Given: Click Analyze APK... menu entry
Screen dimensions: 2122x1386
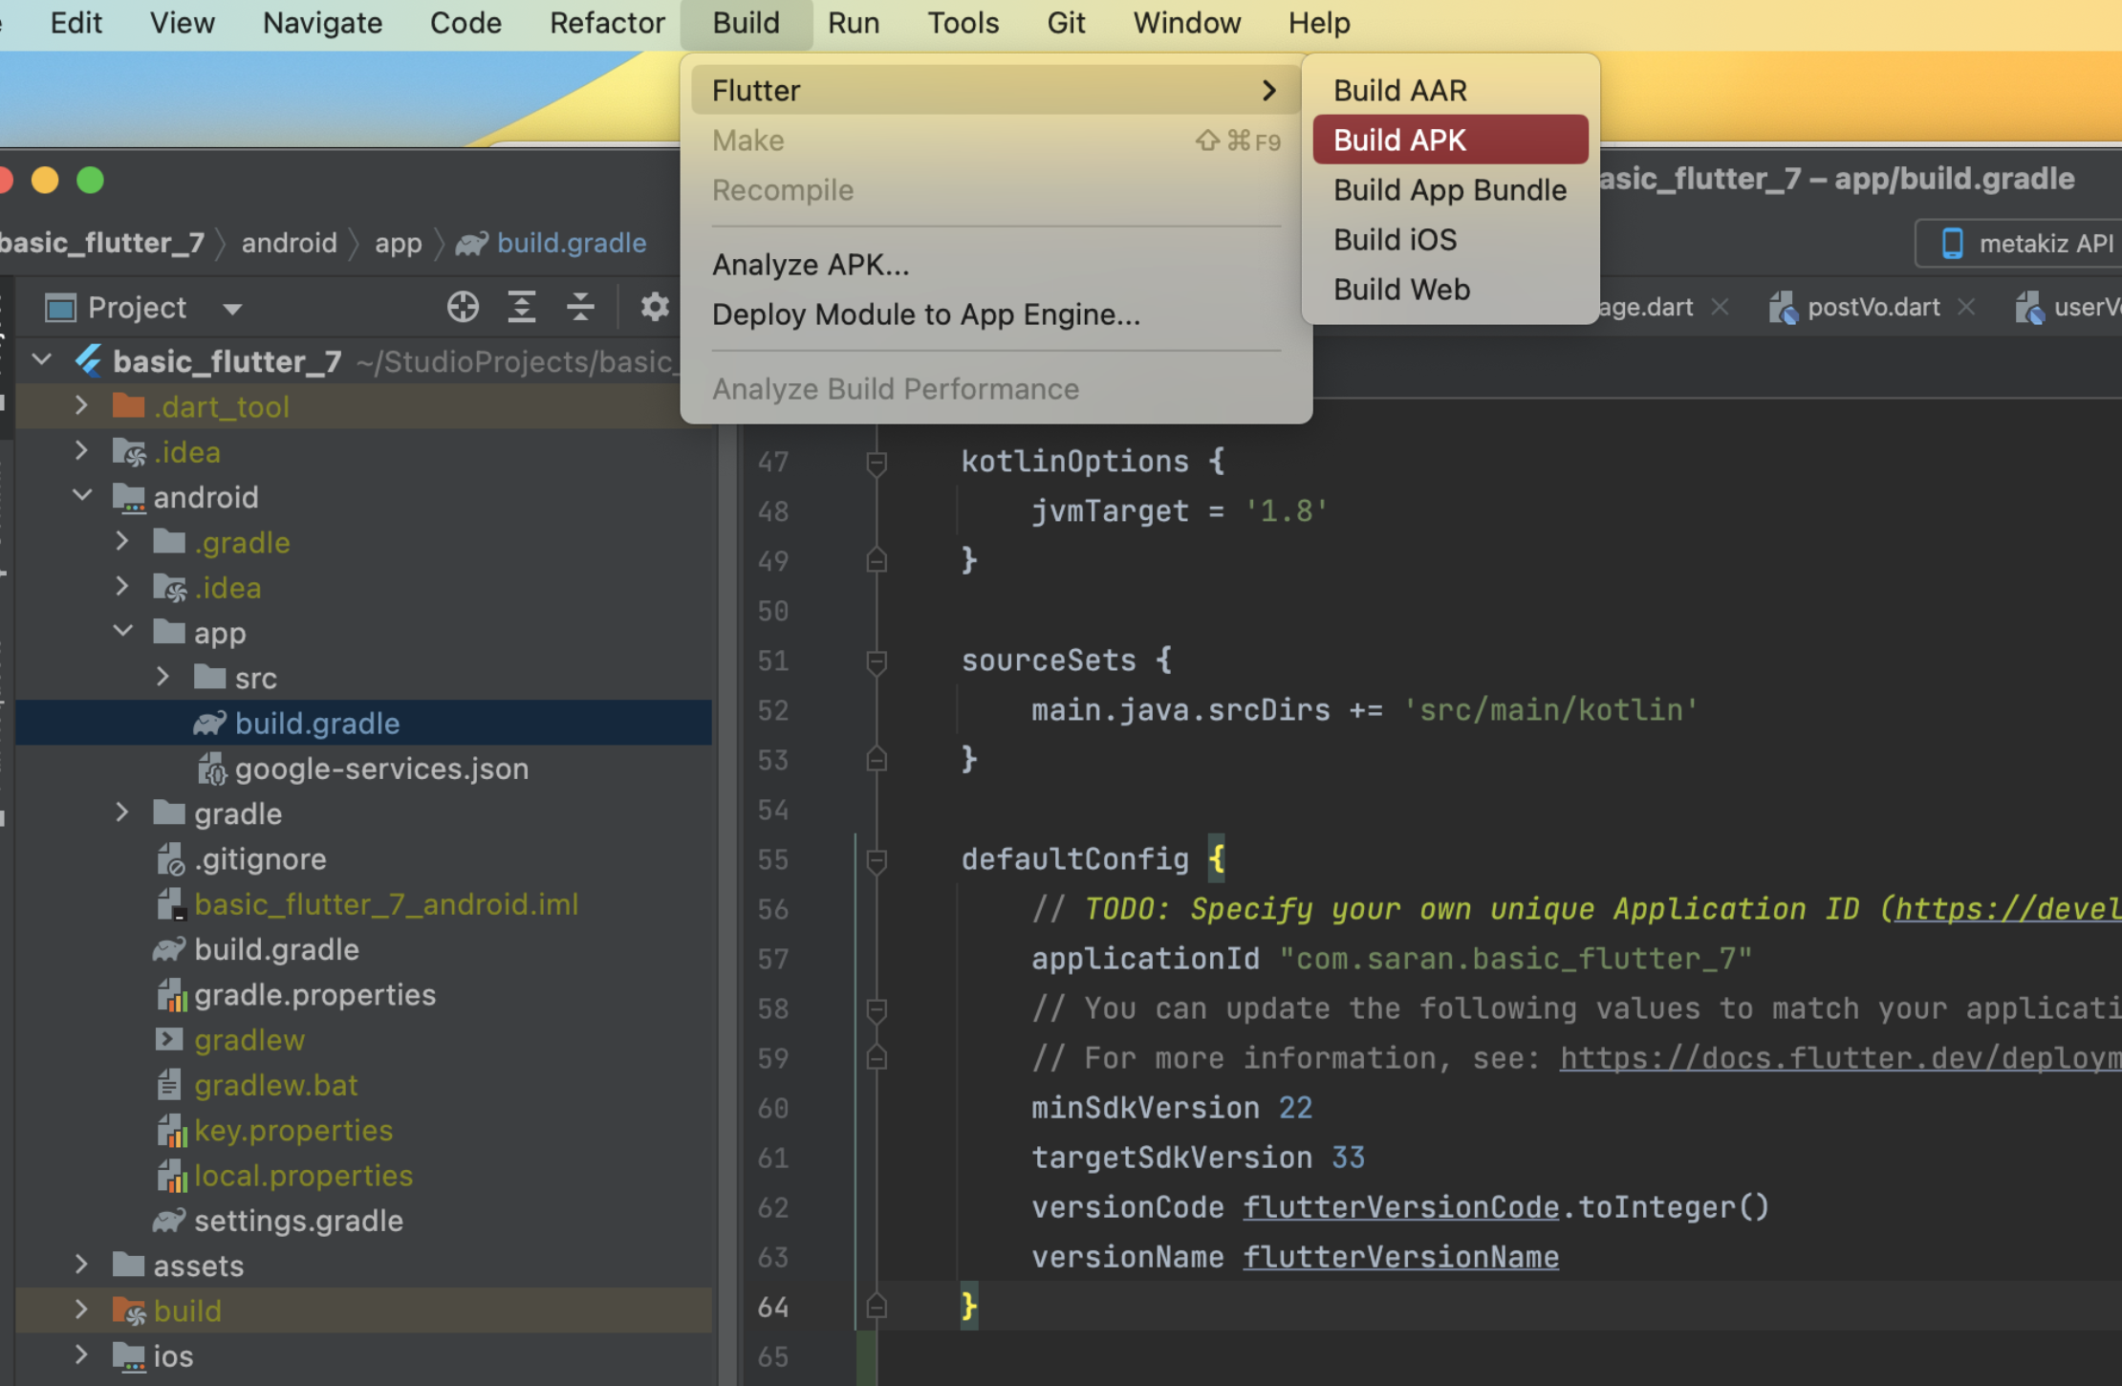Looking at the screenshot, I should tap(811, 265).
